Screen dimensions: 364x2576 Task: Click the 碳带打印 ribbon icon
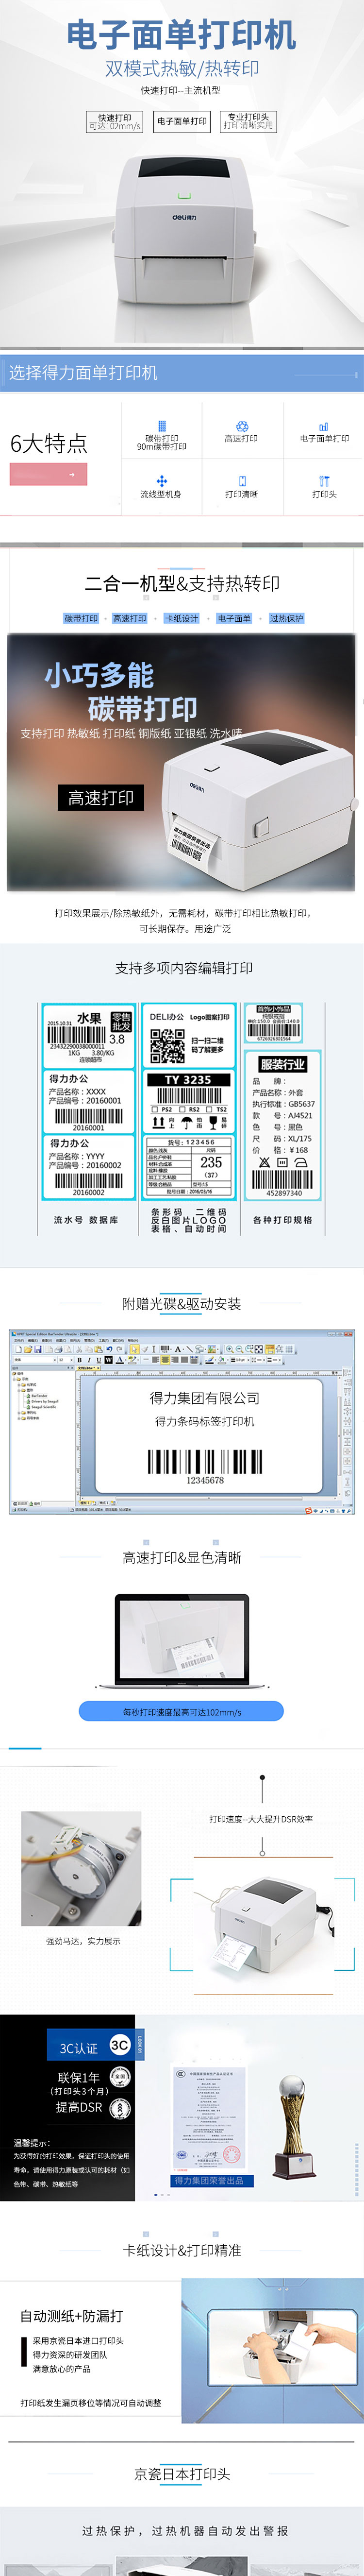coord(162,426)
